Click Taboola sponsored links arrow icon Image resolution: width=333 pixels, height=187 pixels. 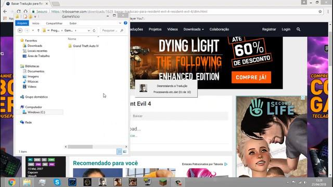point(226,164)
